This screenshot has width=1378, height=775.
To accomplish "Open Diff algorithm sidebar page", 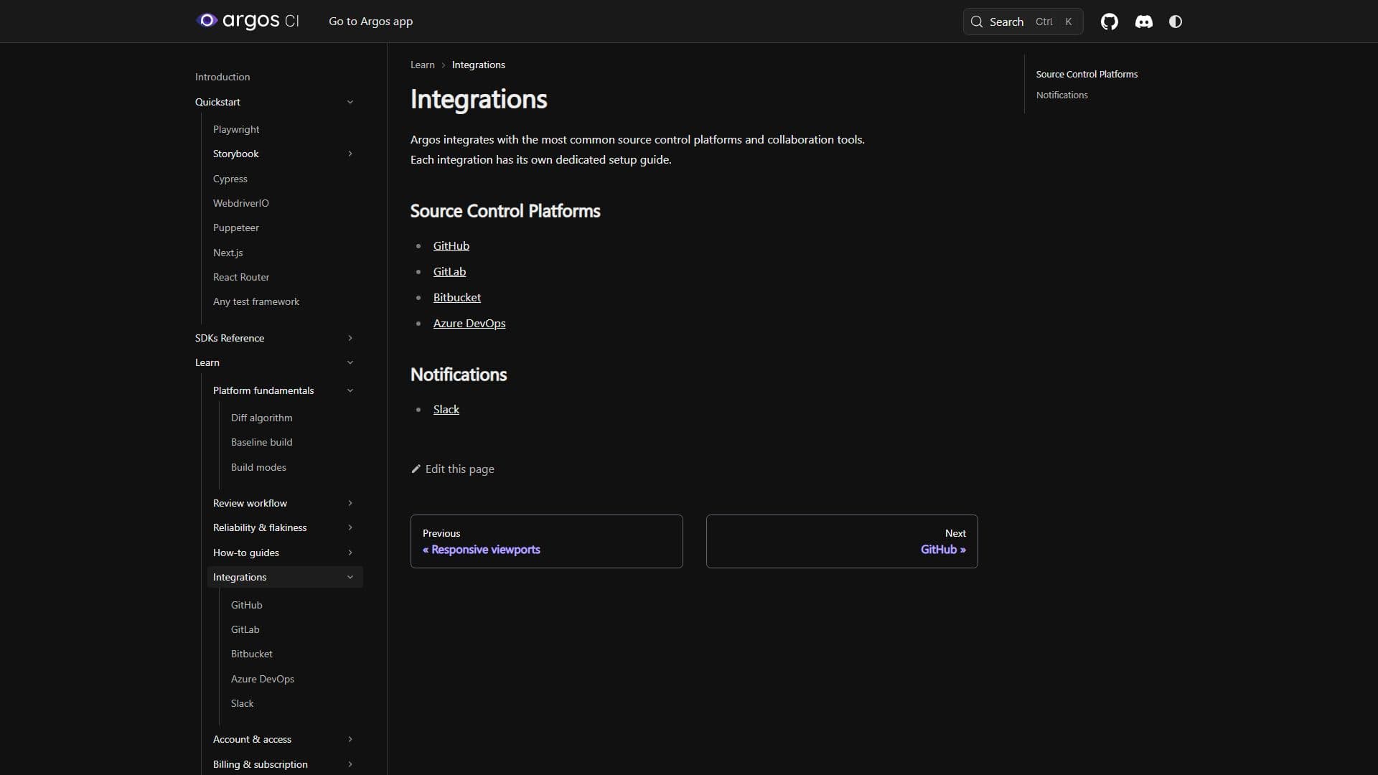I will (261, 418).
